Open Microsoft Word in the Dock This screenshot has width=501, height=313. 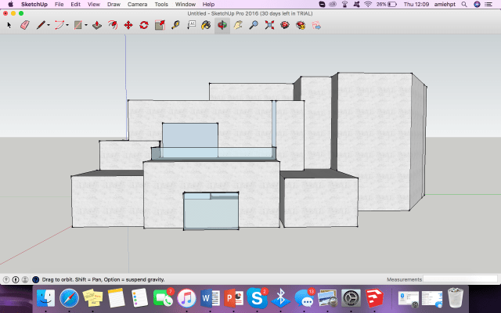pyautogui.click(x=210, y=298)
